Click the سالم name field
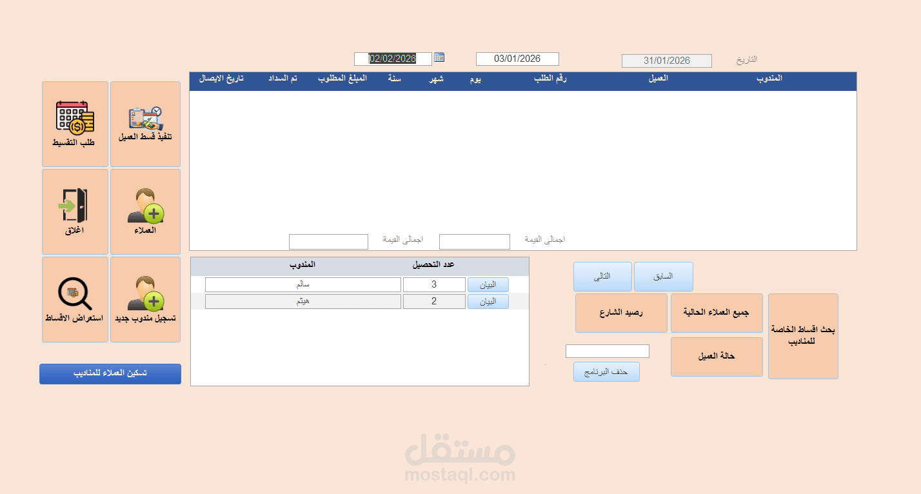 point(303,284)
